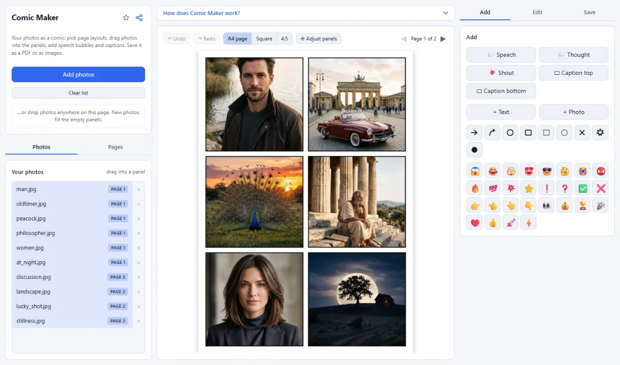Image resolution: width=620 pixels, height=365 pixels.
Task: Add the gold star emoji sticker
Action: tap(529, 188)
